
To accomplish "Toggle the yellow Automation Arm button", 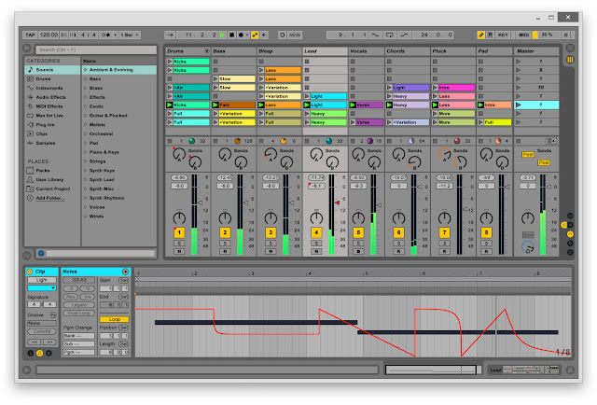I will pos(255,35).
